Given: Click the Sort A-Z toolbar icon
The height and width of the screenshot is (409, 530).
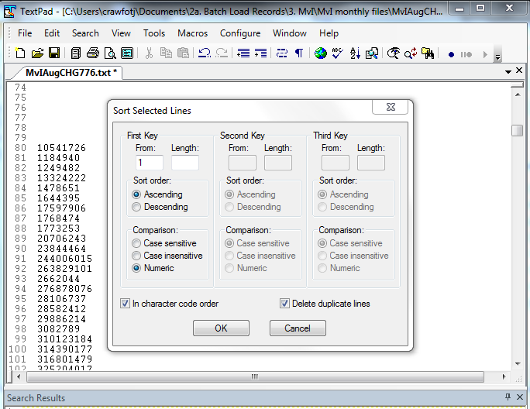Looking at the screenshot, I should (x=355, y=53).
